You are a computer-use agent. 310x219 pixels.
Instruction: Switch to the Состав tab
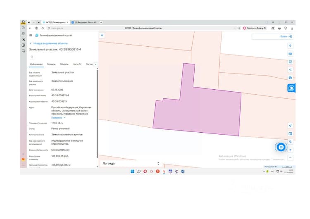tap(89, 64)
